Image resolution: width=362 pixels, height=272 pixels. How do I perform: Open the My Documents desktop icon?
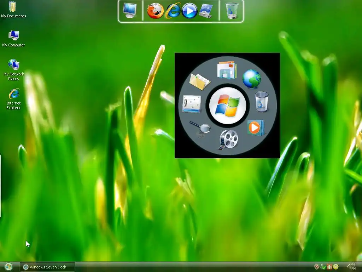pyautogui.click(x=13, y=9)
